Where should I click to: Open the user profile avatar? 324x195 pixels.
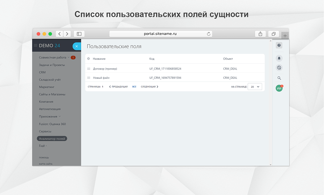(279, 88)
